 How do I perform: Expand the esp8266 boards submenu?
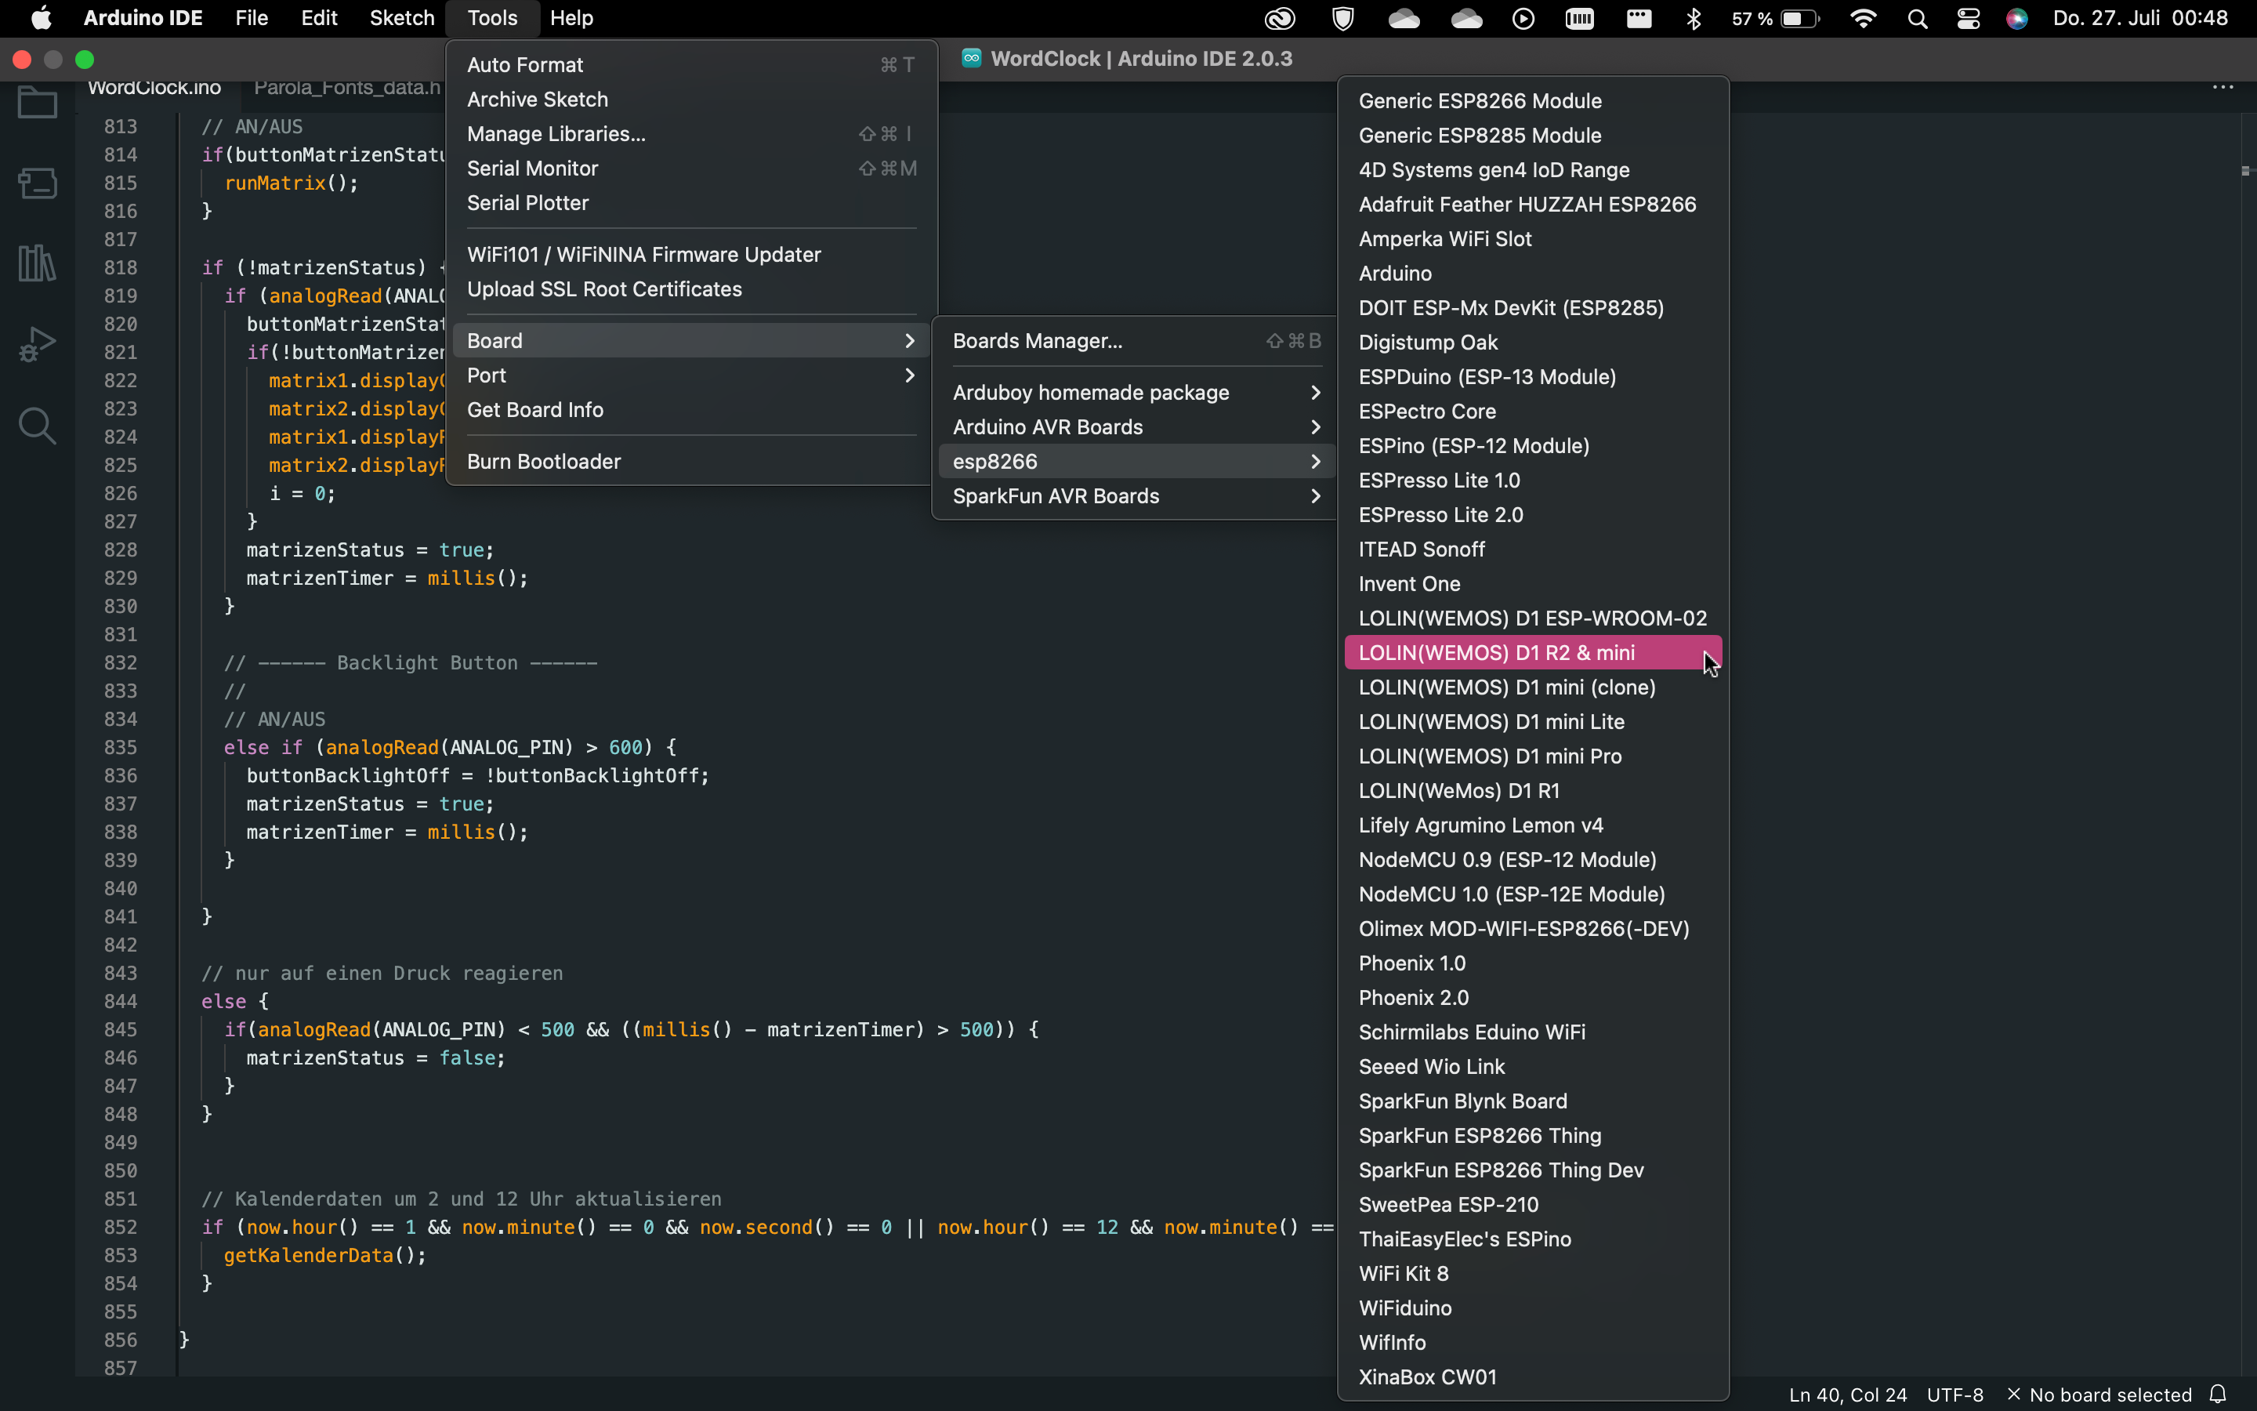pyautogui.click(x=1136, y=461)
